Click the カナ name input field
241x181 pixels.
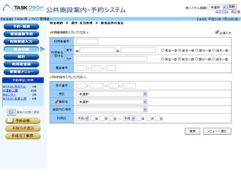pos(112,59)
